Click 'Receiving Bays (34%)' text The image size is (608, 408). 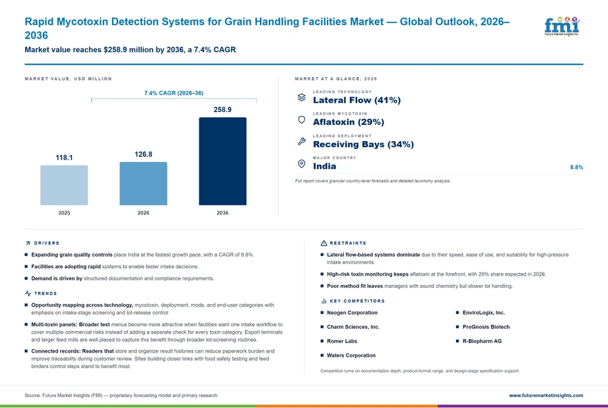point(363,145)
